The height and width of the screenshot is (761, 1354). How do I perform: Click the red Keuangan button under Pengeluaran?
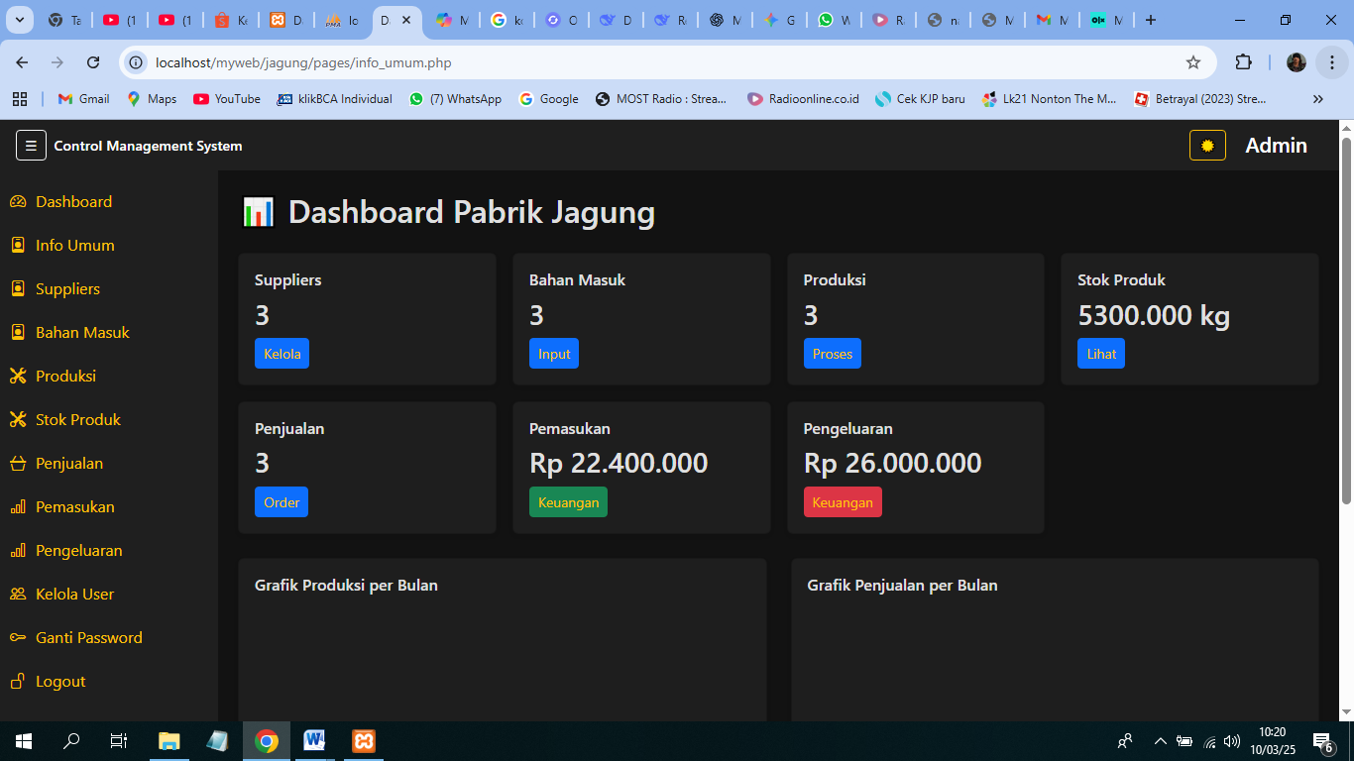pyautogui.click(x=842, y=502)
